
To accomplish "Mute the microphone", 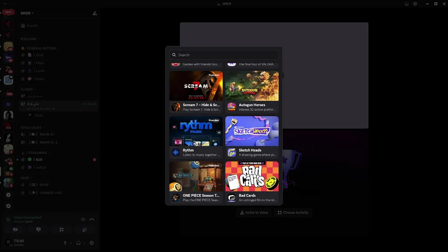I will click(65, 243).
